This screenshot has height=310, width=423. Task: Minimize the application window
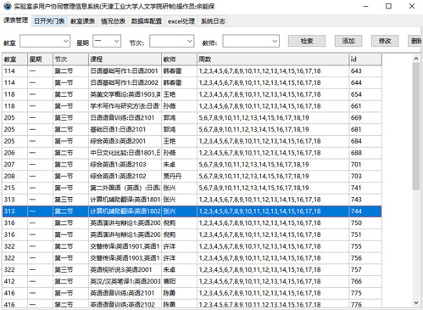pyautogui.click(x=365, y=6)
